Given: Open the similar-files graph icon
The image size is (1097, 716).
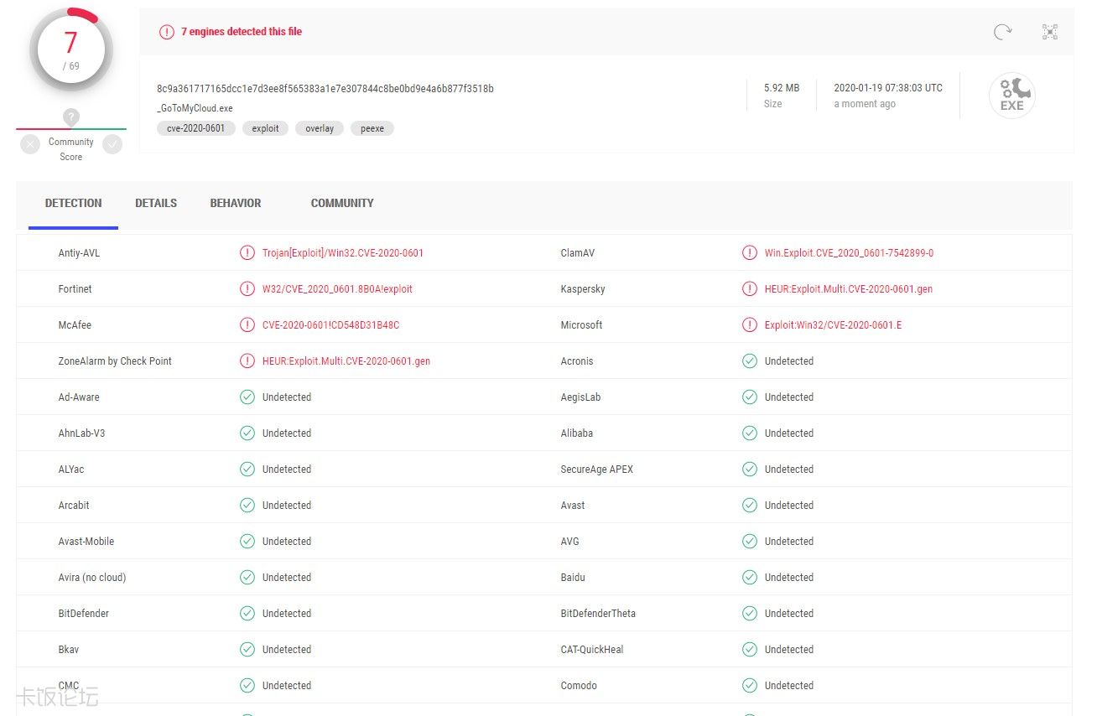Looking at the screenshot, I should point(1049,32).
